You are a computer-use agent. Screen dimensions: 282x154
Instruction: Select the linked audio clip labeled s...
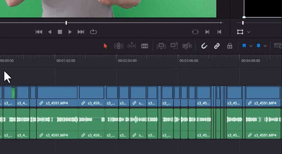click(x=138, y=123)
